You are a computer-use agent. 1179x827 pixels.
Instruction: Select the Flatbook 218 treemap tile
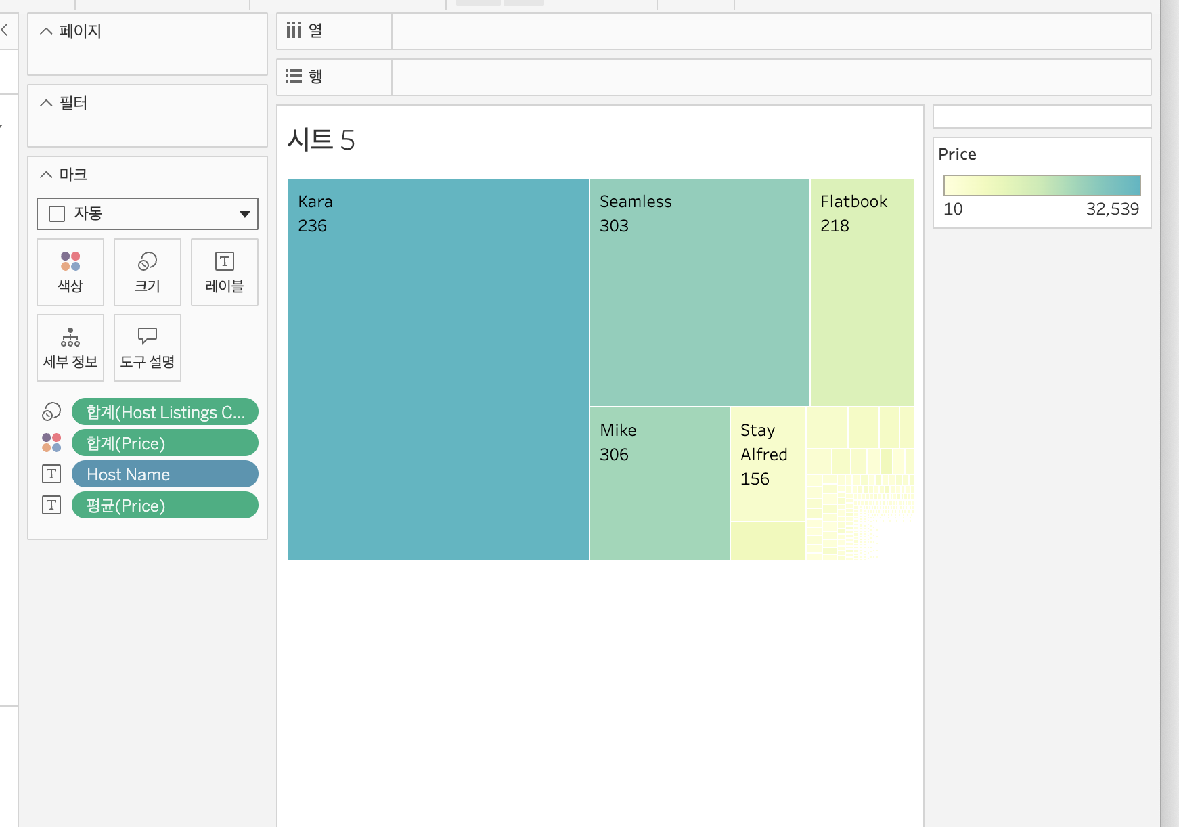click(x=862, y=292)
